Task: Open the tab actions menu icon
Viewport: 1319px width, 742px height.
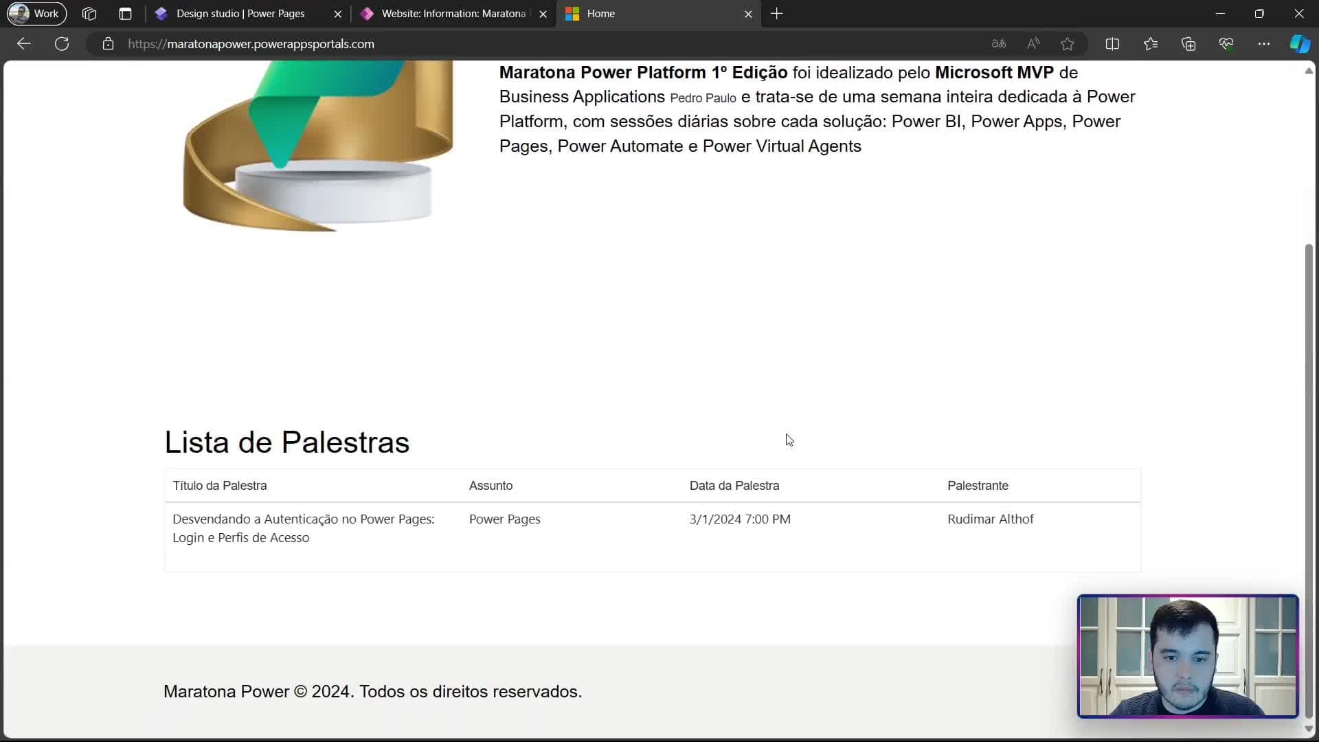Action: [125, 13]
